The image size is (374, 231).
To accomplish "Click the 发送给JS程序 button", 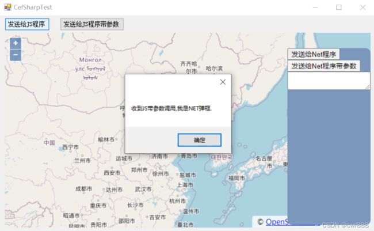I will [x=27, y=24].
